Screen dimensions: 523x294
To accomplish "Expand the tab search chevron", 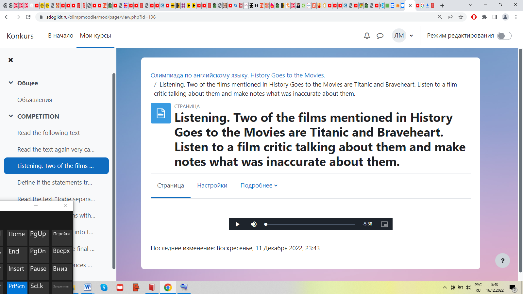I will (x=470, y=5).
